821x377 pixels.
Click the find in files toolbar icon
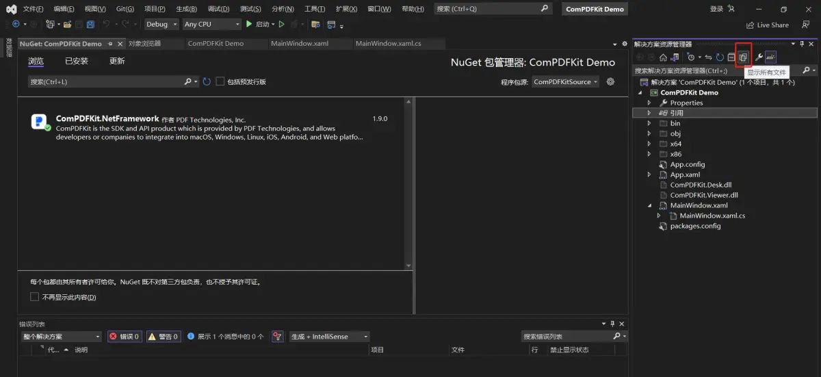pyautogui.click(x=315, y=24)
